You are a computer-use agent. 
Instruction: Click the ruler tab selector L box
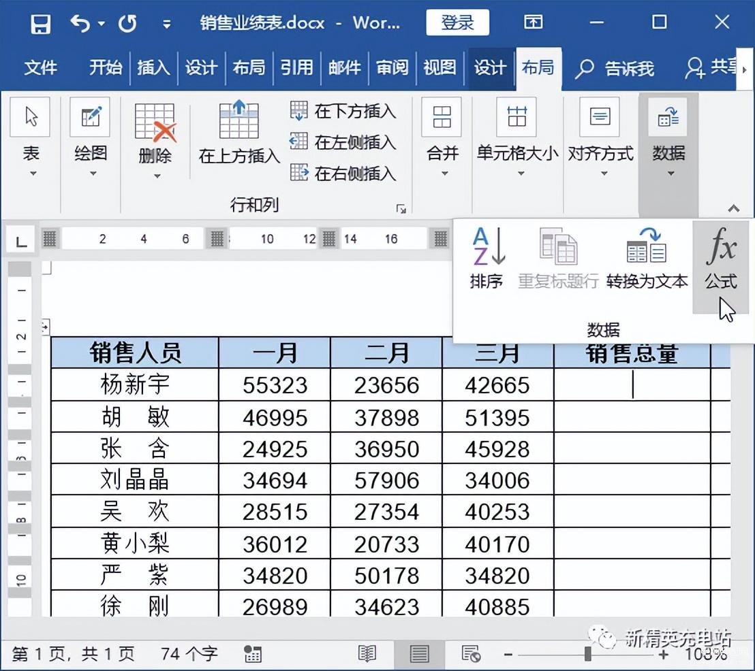(21, 239)
